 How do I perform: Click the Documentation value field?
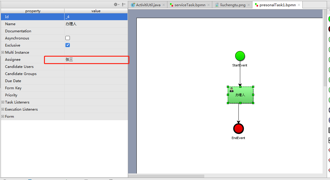point(96,31)
